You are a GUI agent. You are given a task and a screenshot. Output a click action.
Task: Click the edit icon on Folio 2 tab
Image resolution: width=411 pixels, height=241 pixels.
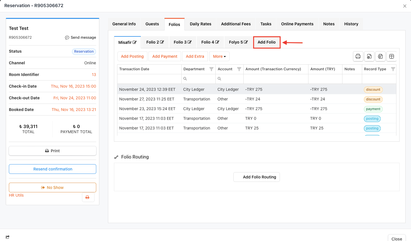(162, 42)
